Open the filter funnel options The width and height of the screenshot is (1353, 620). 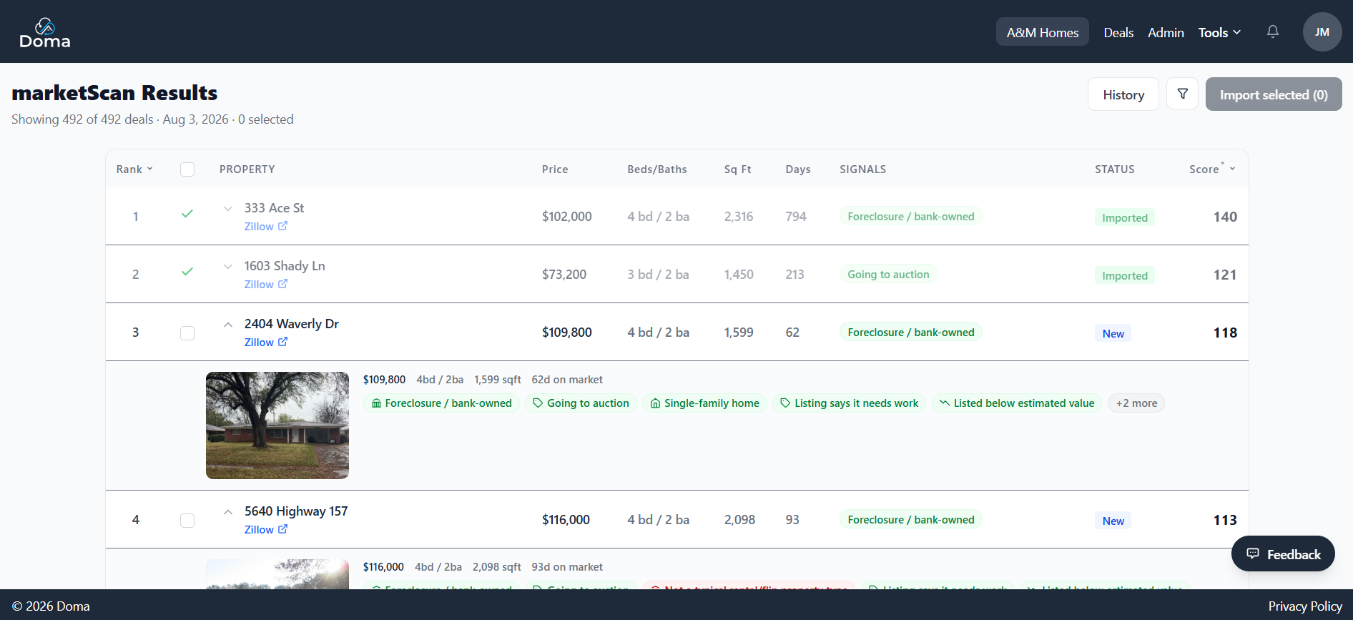1183,94
